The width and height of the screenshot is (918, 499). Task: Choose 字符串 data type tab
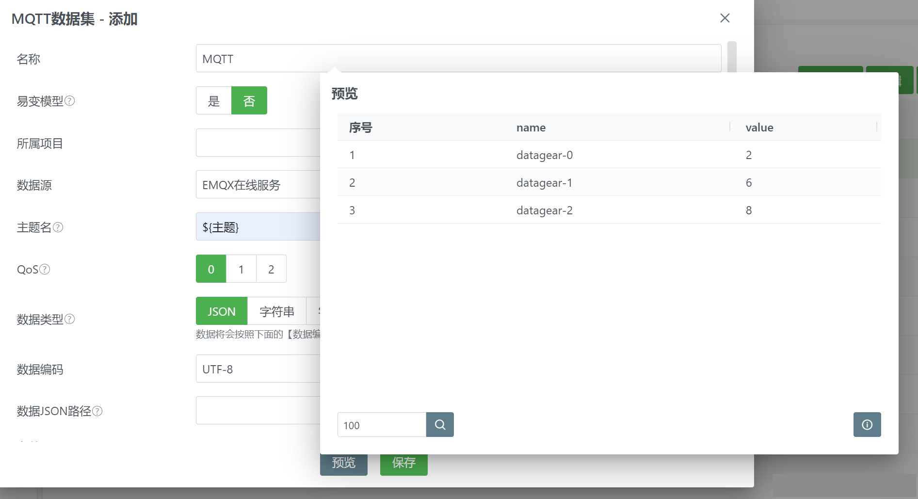click(x=277, y=311)
